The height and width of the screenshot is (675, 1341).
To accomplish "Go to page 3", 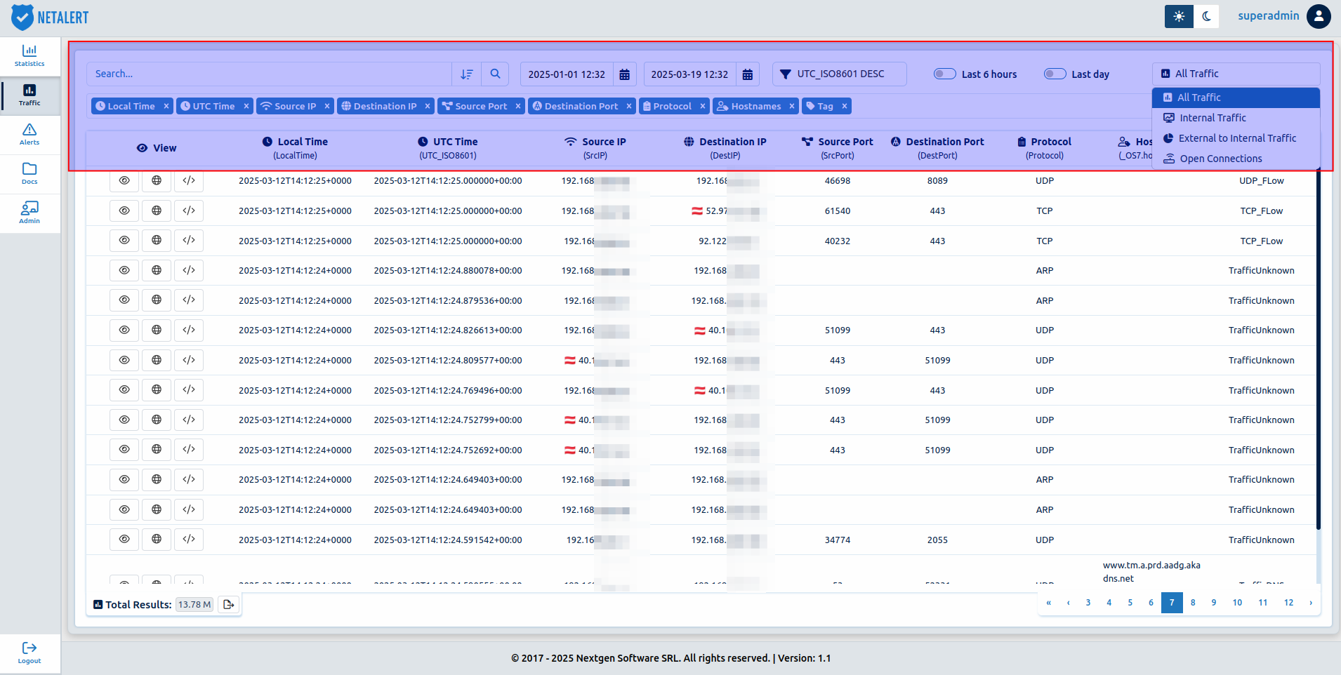I will coord(1088,603).
